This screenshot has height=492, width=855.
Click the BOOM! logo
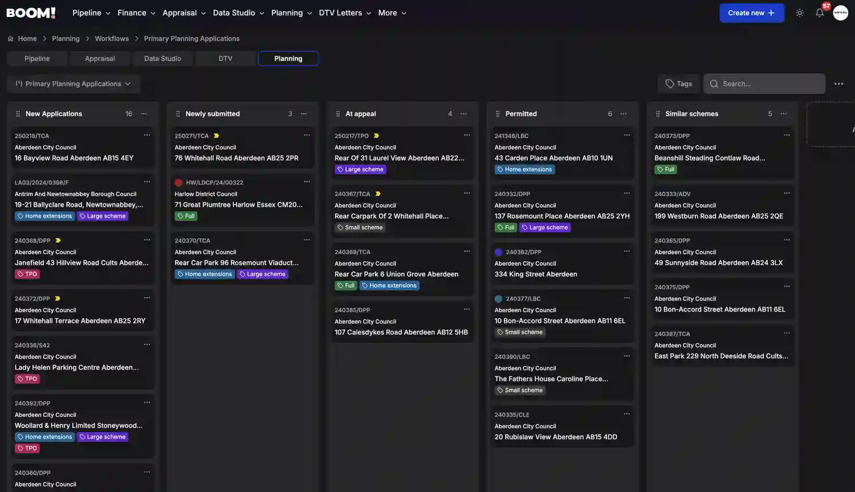tap(31, 13)
